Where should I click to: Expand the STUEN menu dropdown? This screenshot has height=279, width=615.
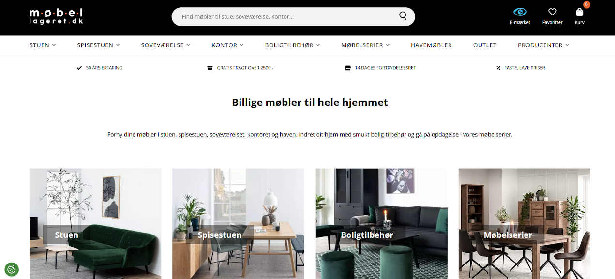click(43, 45)
